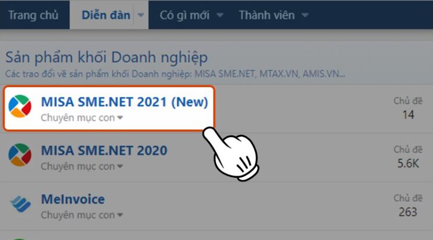Screen dimensions: 433x240
Task: Click the Chủ đề count 263
Action: 408,212
